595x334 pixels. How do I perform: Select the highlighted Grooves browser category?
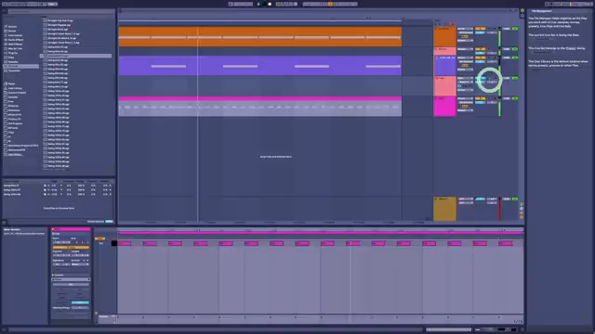coord(20,66)
